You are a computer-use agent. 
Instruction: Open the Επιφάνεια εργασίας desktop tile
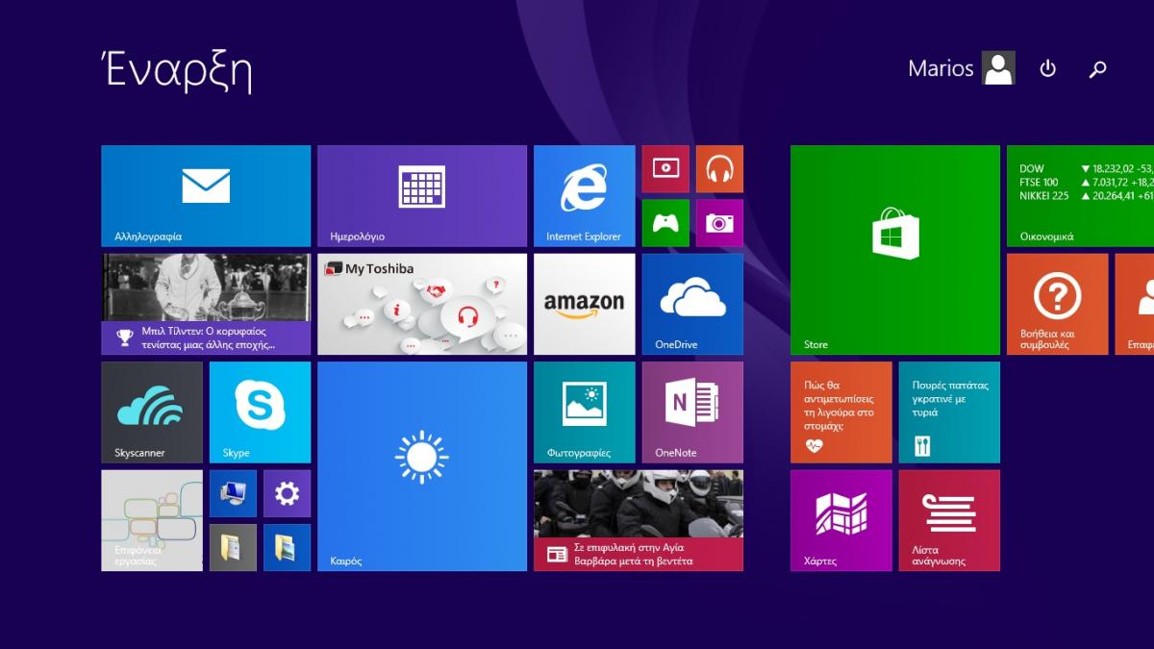[x=152, y=520]
